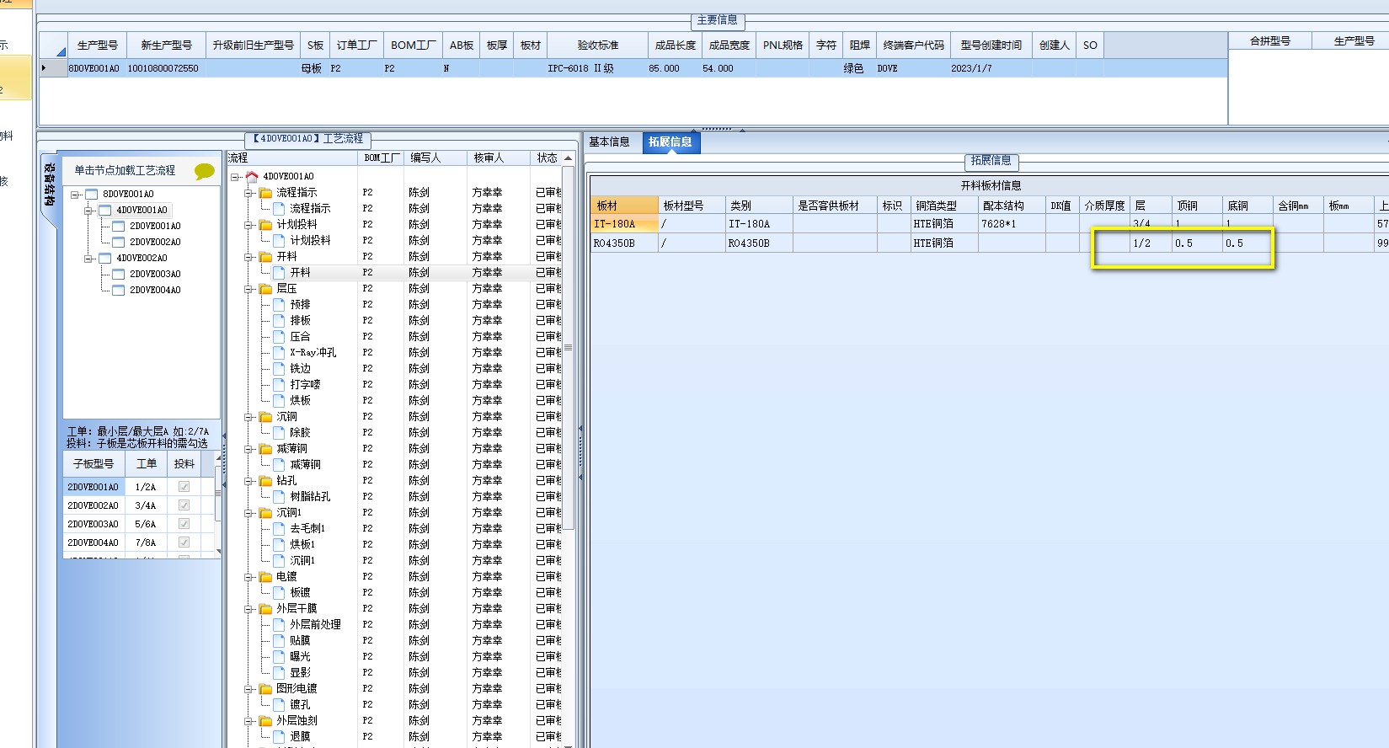Click the document icon for 曝光
The height and width of the screenshot is (748, 1389).
[x=279, y=656]
